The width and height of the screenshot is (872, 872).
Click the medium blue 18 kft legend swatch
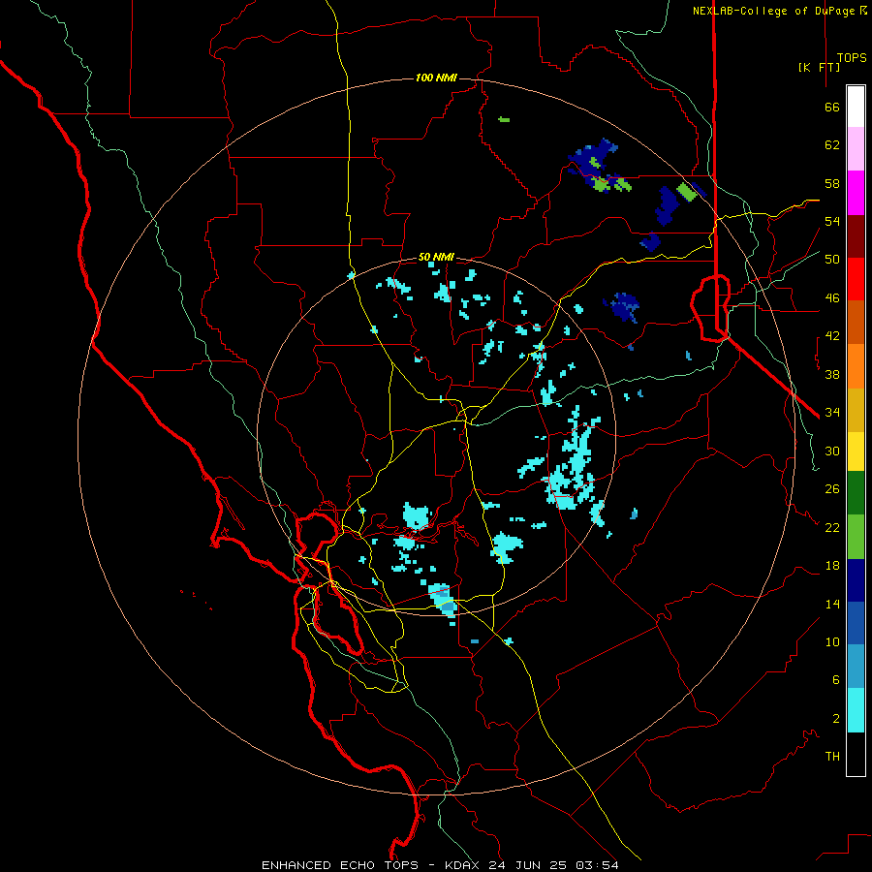pos(856,623)
